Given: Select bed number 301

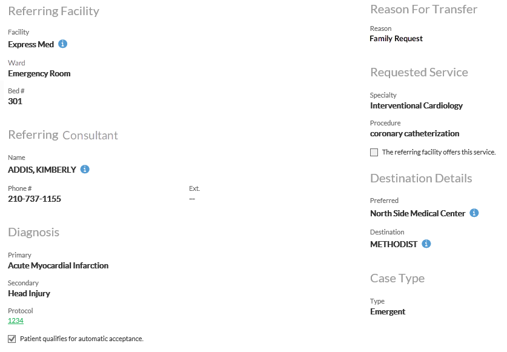Looking at the screenshot, I should point(15,101).
